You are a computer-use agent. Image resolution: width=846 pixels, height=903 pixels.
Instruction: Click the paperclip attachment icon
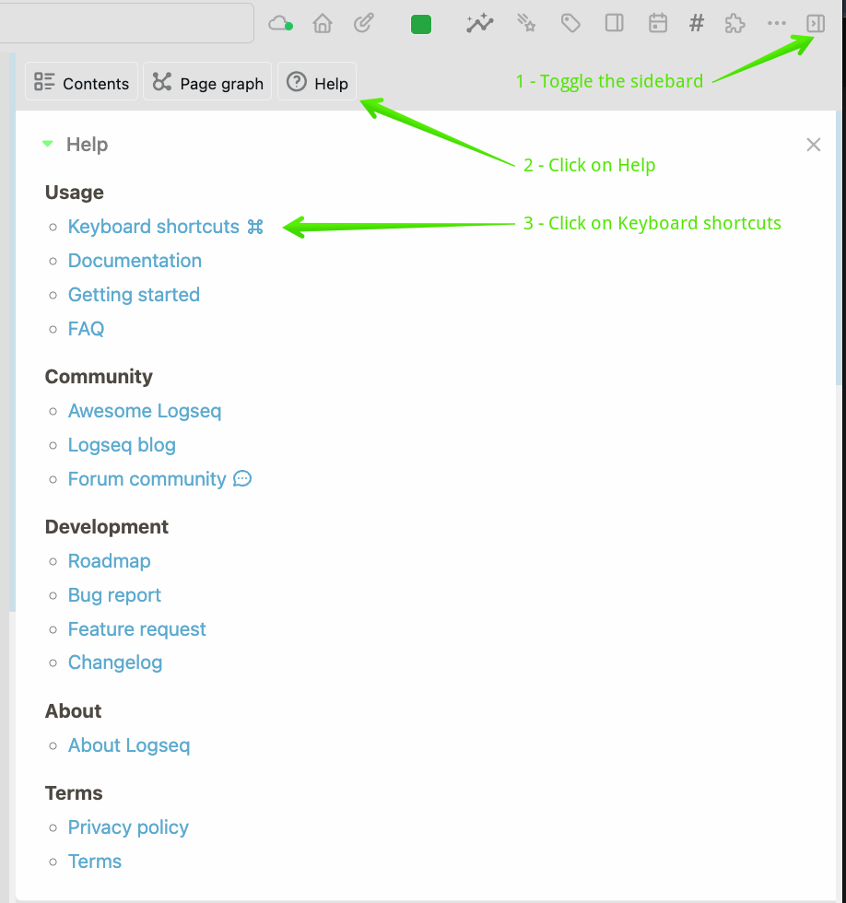364,24
